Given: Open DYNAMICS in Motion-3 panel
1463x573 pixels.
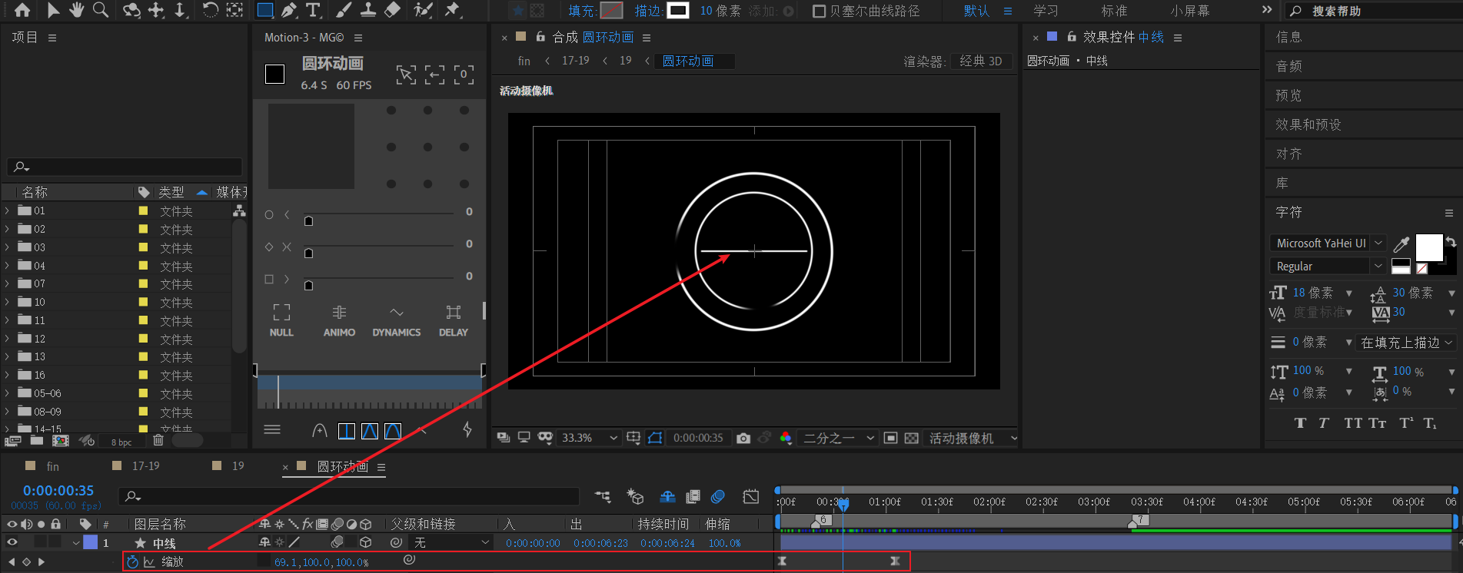Looking at the screenshot, I should tap(396, 320).
